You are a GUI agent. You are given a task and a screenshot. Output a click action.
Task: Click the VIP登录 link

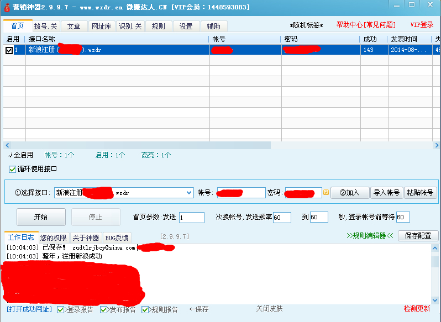click(x=422, y=25)
